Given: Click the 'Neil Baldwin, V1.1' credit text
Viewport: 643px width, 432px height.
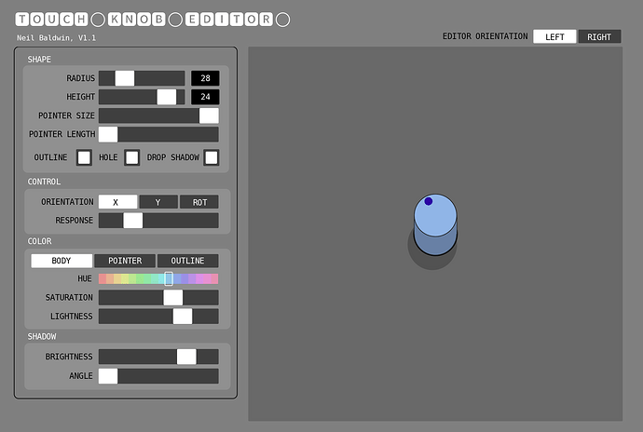Looking at the screenshot, I should [56, 38].
